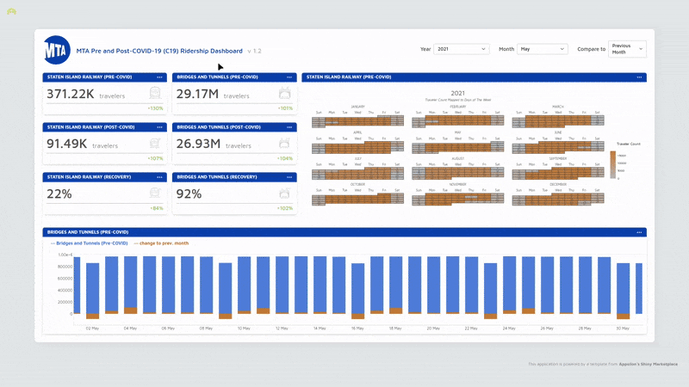
Task: Open the bar chart panel ellipsis menu
Action: tap(639, 232)
